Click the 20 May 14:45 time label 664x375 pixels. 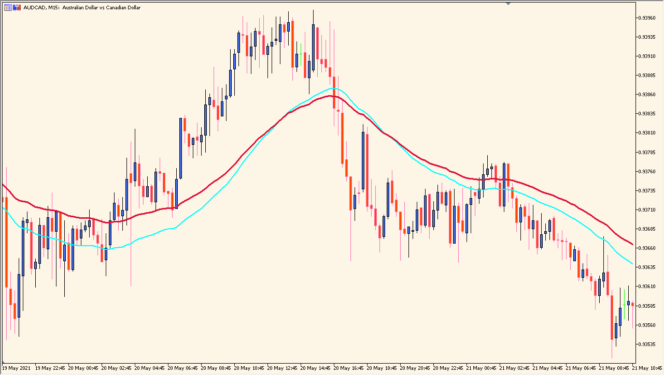point(316,369)
